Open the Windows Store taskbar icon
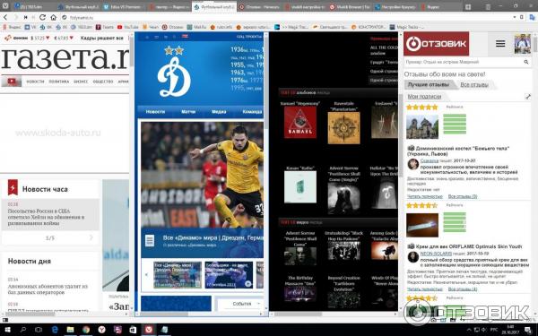 pos(133,330)
